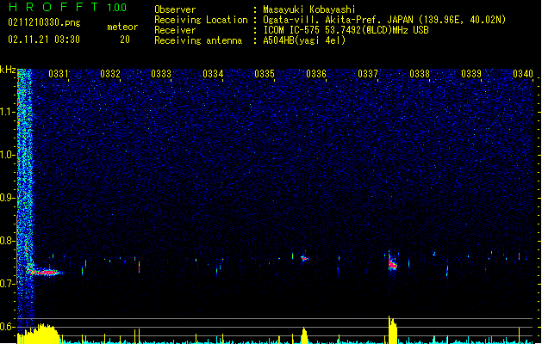Viewport: 542px width, 344px height.
Task: Click the Receiver label
Action: coord(175,30)
